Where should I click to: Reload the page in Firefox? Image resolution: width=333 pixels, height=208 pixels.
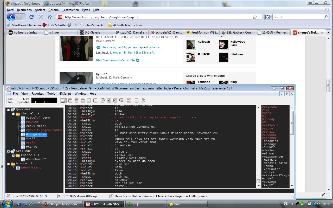pyautogui.click(x=31, y=17)
